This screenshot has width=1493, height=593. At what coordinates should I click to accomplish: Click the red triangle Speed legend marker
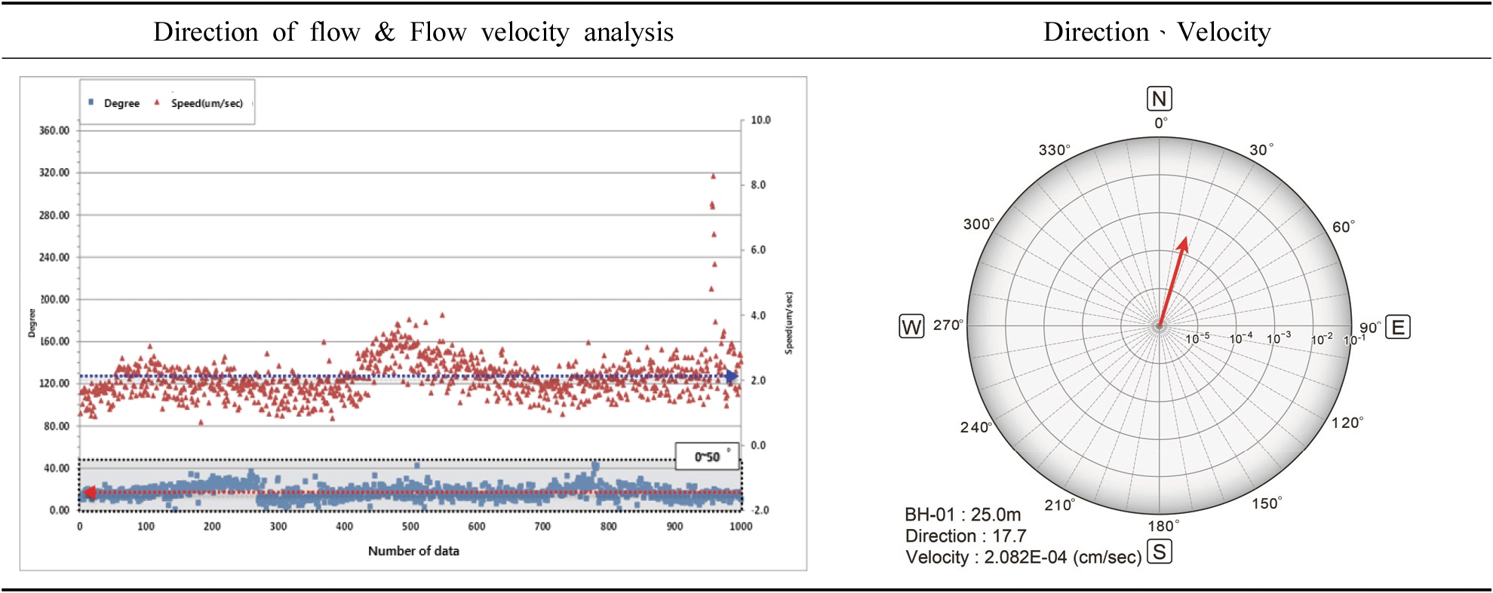tap(157, 102)
